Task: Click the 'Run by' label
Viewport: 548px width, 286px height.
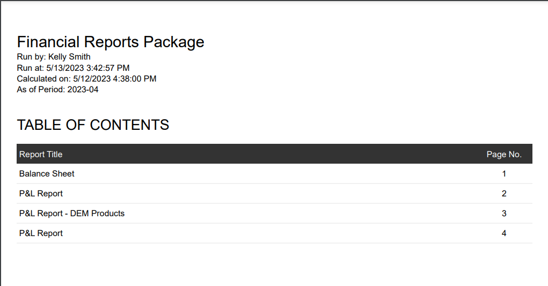Action: [x=31, y=57]
